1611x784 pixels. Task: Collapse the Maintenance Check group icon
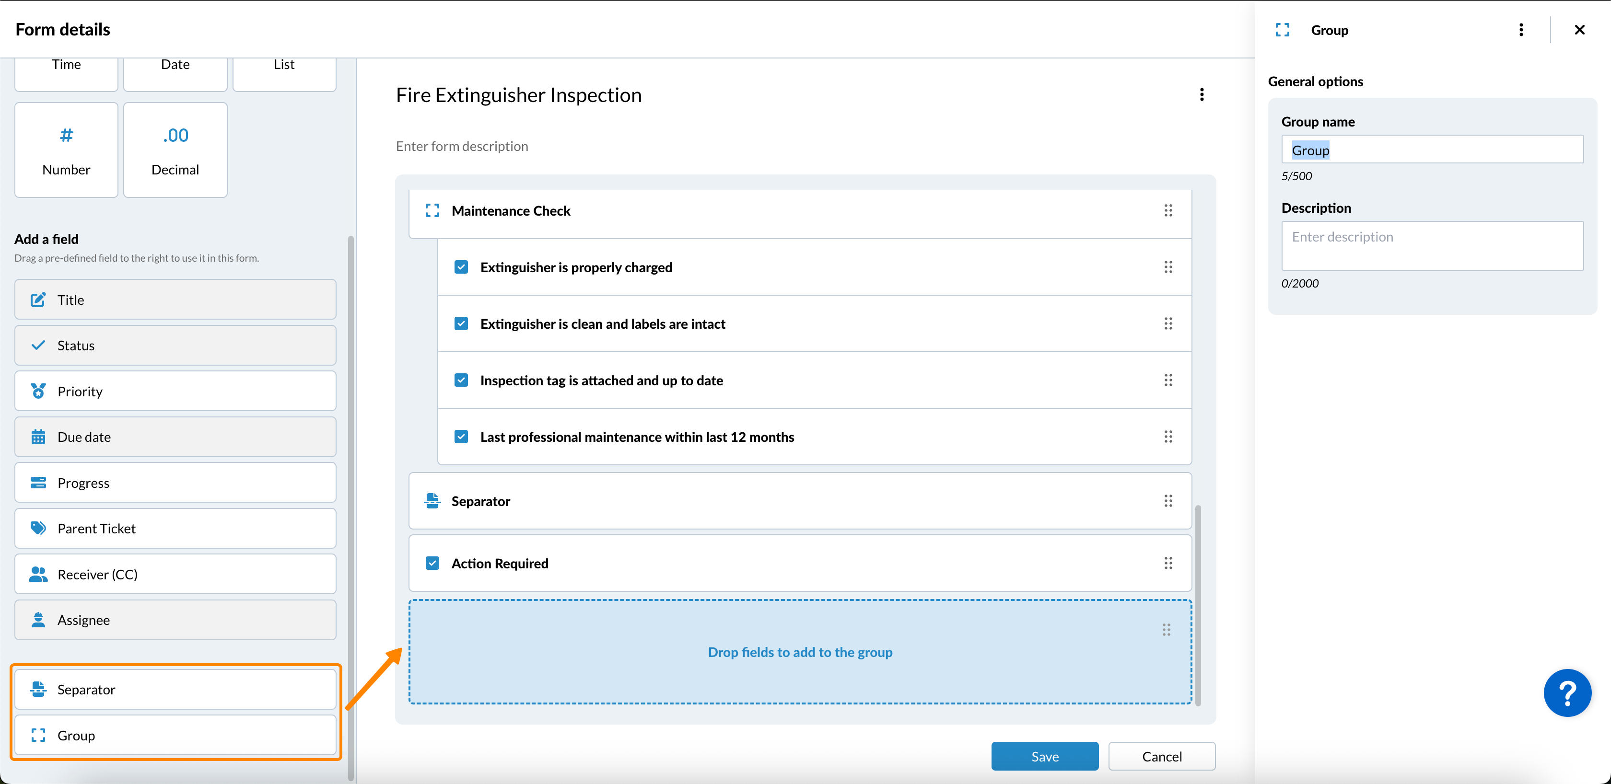tap(432, 211)
